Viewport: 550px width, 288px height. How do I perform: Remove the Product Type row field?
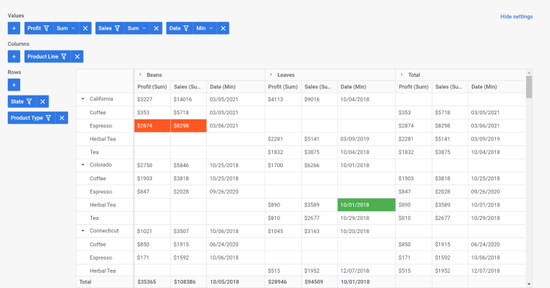click(x=62, y=118)
